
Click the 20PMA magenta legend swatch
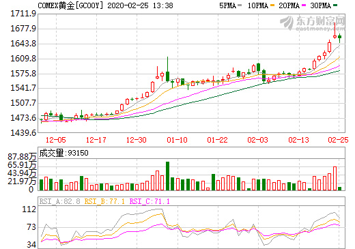[304, 5]
